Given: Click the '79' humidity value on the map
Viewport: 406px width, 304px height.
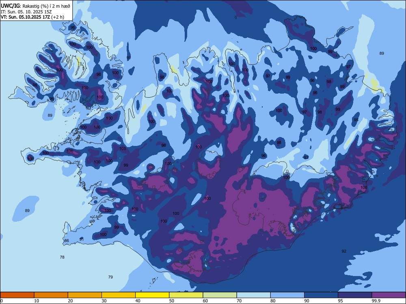Looking at the screenshot, I should pos(110,277).
